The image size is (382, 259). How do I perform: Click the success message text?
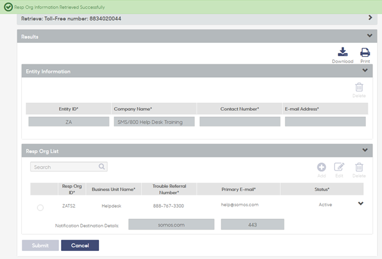pos(60,7)
